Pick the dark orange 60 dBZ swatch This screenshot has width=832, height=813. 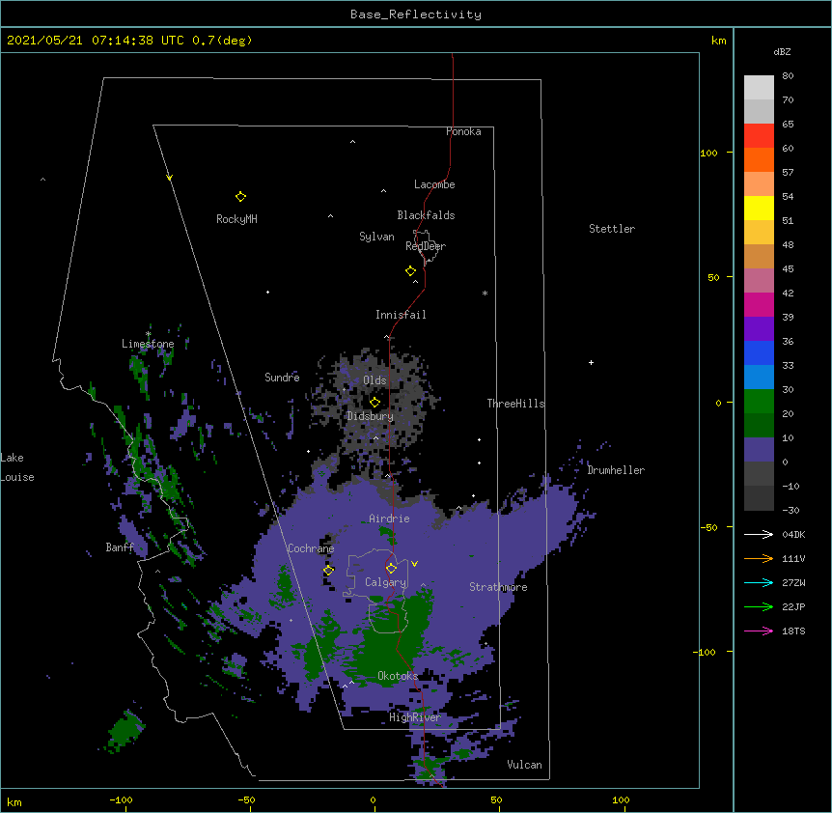759,159
